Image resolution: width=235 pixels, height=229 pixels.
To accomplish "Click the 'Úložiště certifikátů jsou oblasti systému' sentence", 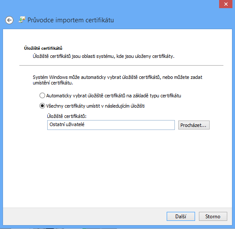I will pos(104,56).
